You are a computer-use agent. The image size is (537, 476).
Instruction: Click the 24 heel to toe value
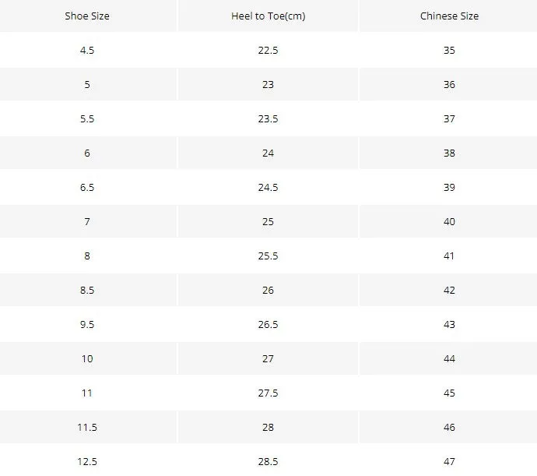268,153
